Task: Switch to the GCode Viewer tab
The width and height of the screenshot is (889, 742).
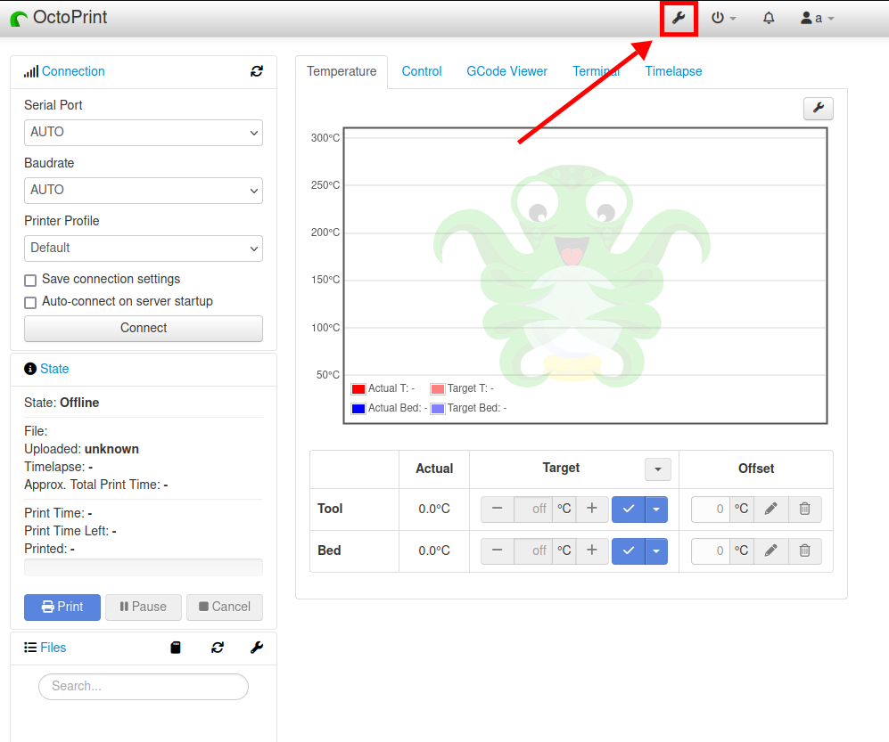Action: [x=506, y=71]
